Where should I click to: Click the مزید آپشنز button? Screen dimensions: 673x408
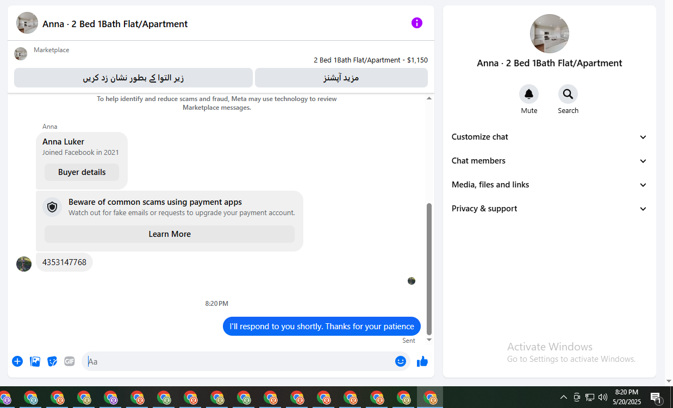tap(341, 78)
